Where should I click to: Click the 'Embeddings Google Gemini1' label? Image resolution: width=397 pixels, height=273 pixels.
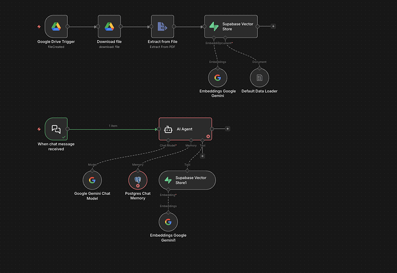point(168,237)
